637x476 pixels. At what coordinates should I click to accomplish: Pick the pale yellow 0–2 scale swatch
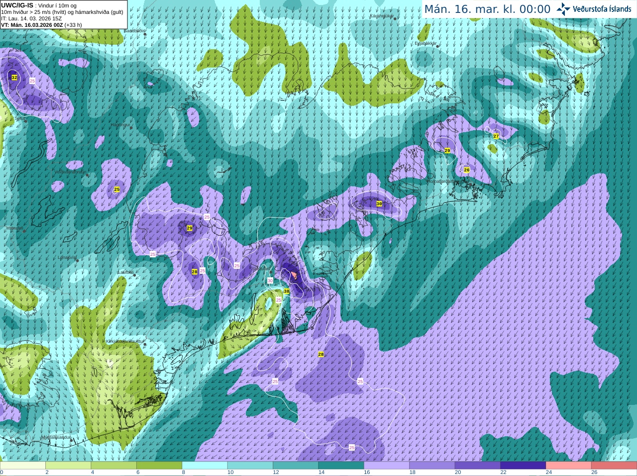23,466
